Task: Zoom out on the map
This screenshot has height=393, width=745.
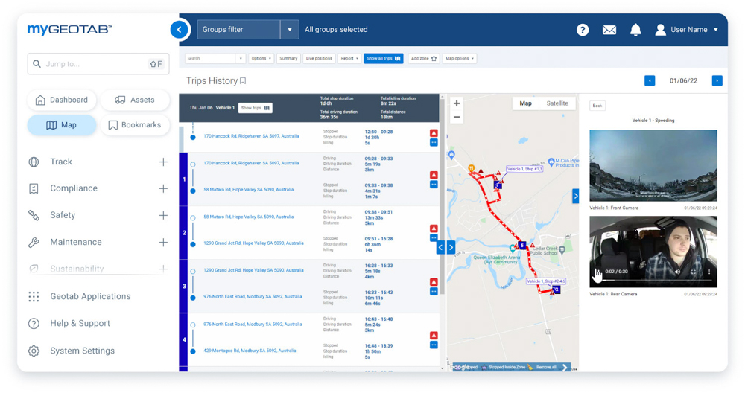Action: [457, 117]
